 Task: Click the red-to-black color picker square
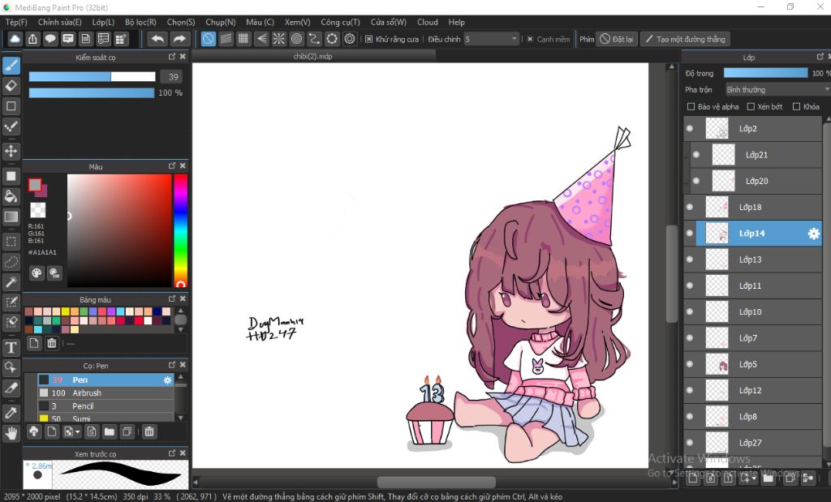(119, 231)
